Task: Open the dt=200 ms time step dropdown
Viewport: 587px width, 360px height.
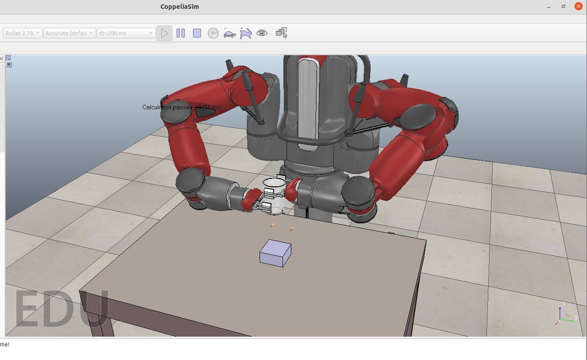Action: pos(126,33)
